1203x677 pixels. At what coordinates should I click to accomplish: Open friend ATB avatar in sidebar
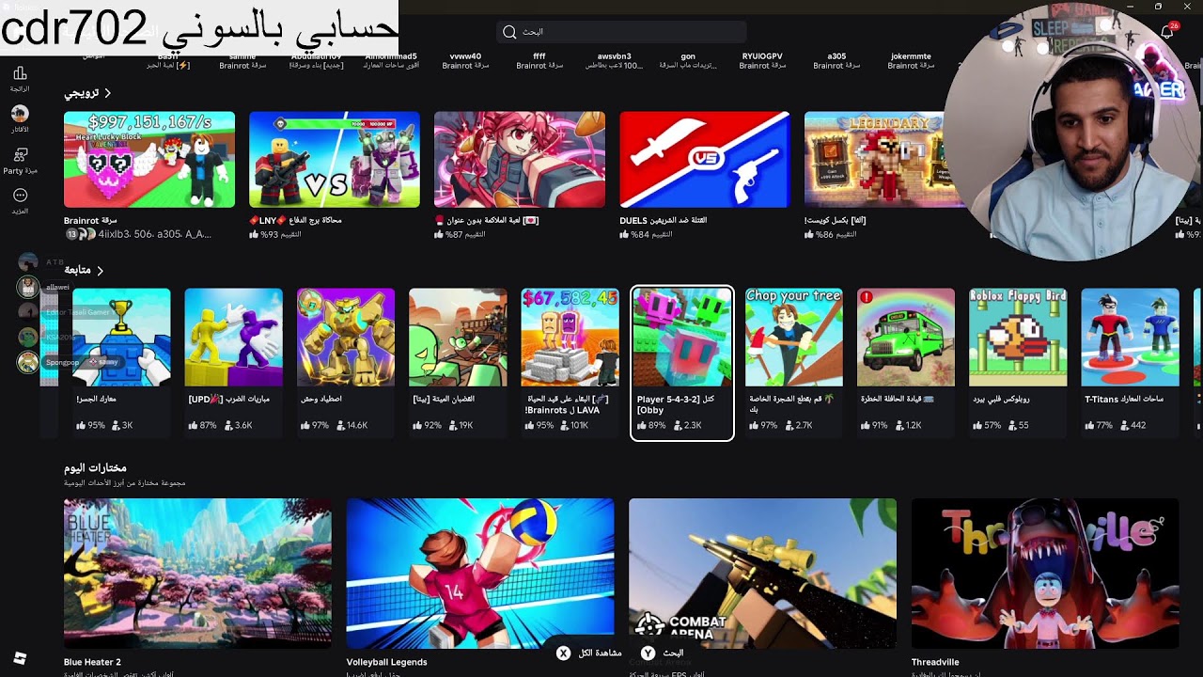point(28,262)
